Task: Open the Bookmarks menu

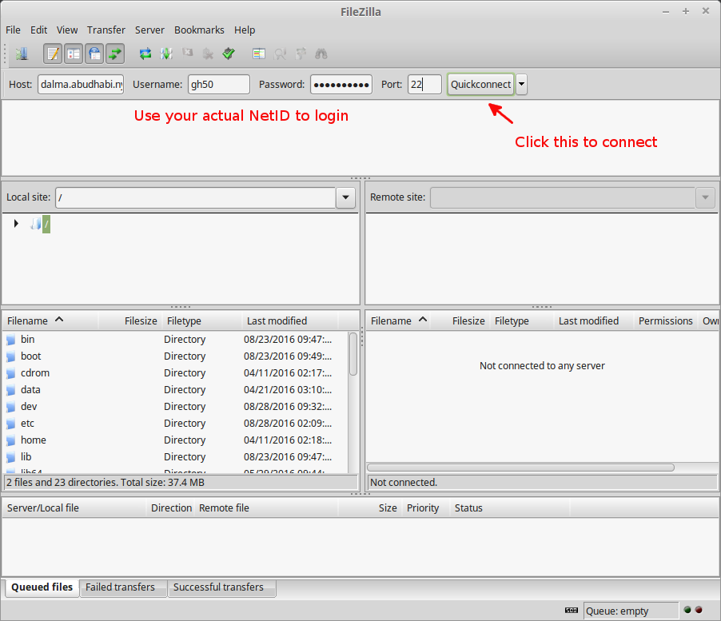Action: (199, 30)
